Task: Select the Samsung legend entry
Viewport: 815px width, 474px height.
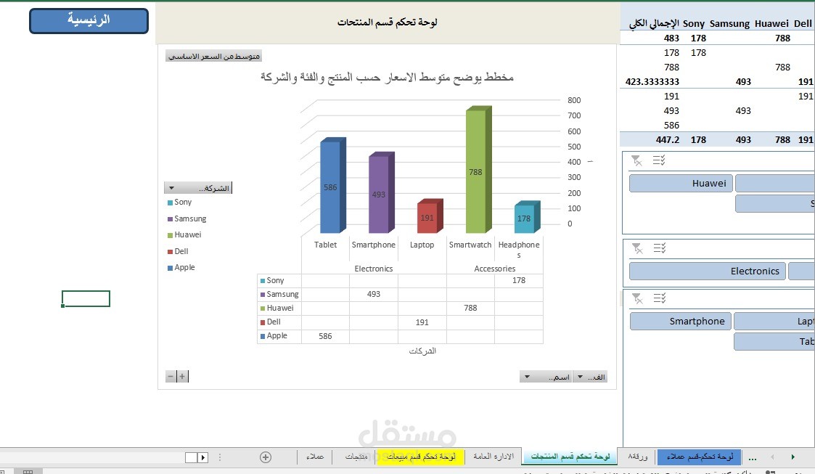Action: [x=187, y=218]
